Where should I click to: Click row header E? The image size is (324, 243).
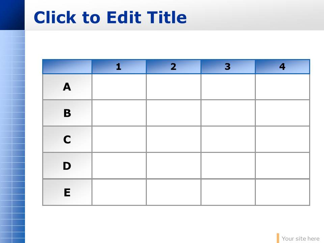[67, 192]
